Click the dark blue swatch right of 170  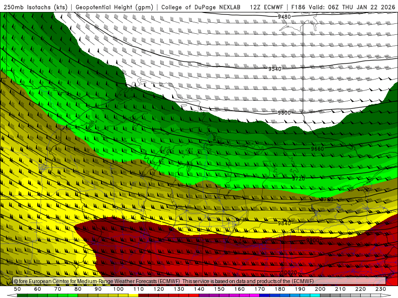pos(265,296)
